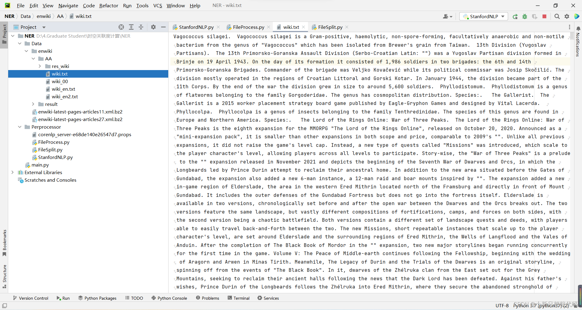This screenshot has height=310, width=582.
Task: Toggle tool window bars bottom-left icon
Action: (5, 305)
